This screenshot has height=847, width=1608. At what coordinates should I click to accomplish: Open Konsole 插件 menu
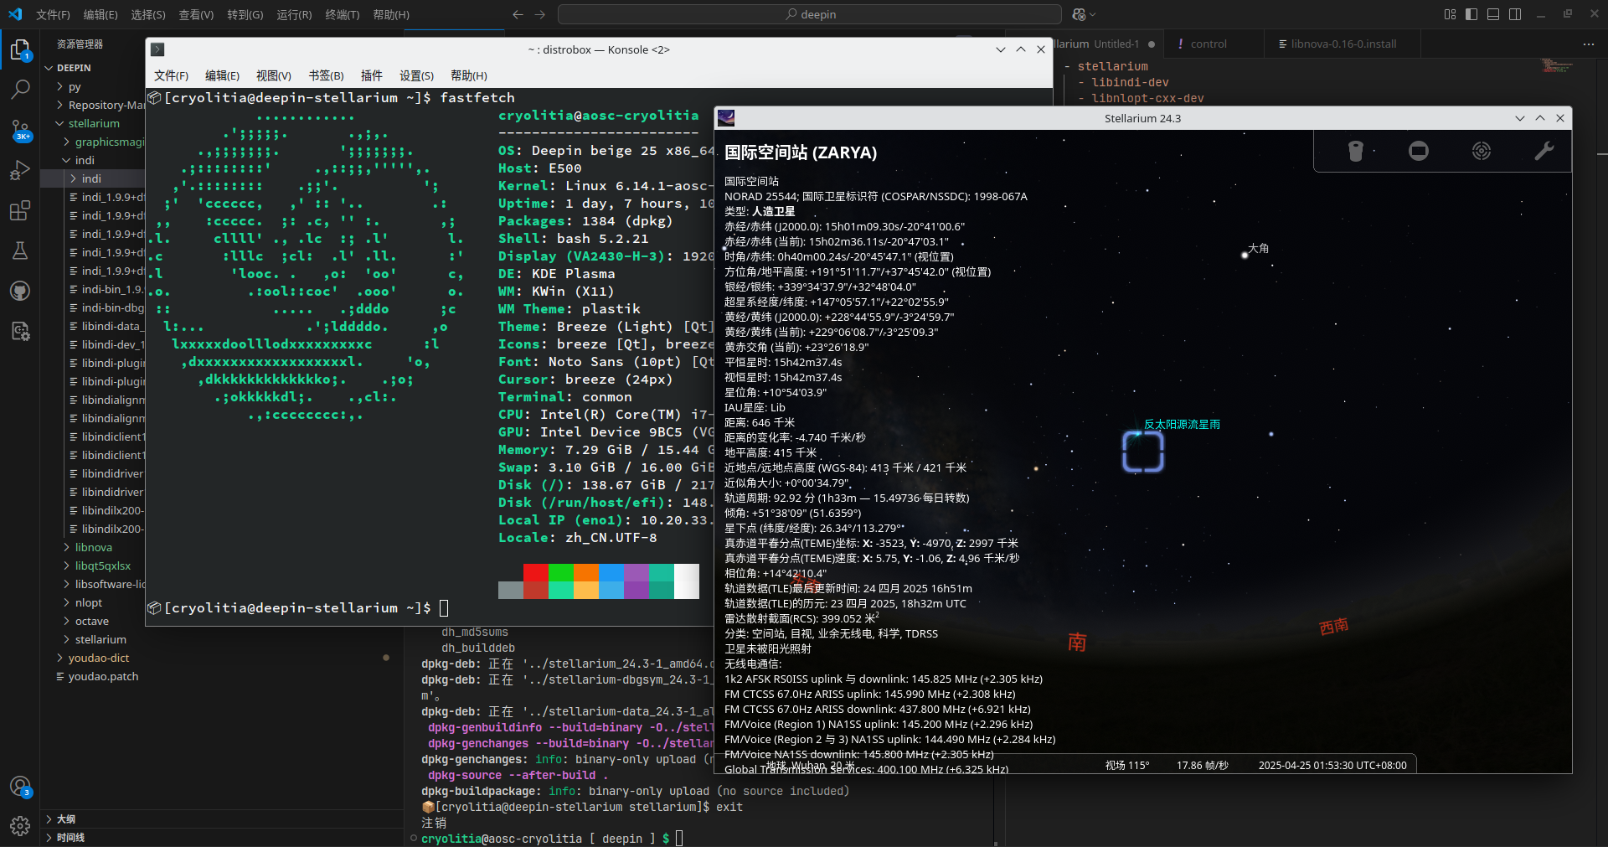click(x=371, y=75)
